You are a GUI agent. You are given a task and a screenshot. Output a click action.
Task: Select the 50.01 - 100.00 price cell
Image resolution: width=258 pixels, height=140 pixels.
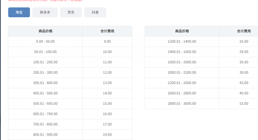(x=45, y=52)
